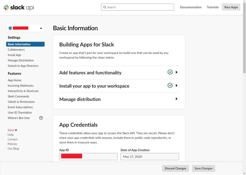The image size is (246, 175).
Task: Click in the Search field
Action: (137, 7)
